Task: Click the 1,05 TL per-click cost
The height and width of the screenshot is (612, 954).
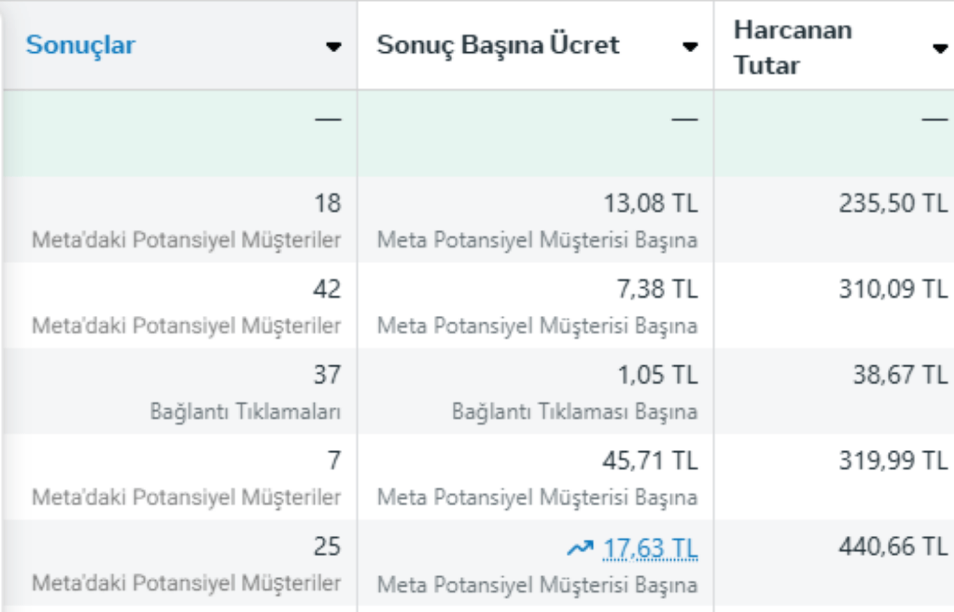Action: (x=658, y=375)
